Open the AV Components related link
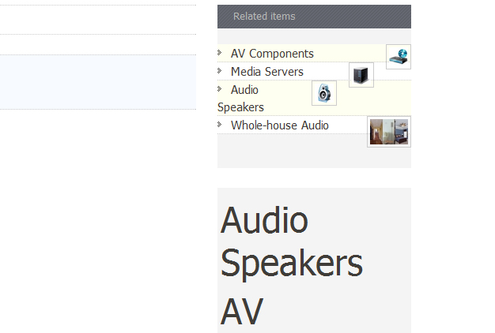Viewport: 495px width, 333px height. 272,54
